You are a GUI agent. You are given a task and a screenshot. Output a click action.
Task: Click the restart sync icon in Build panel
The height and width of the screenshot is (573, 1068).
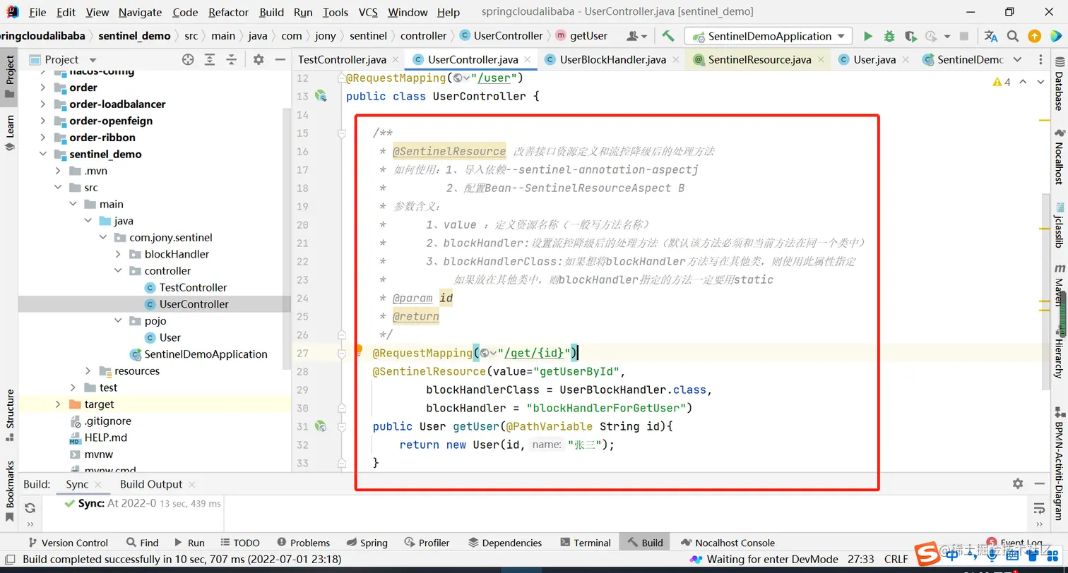[30, 507]
